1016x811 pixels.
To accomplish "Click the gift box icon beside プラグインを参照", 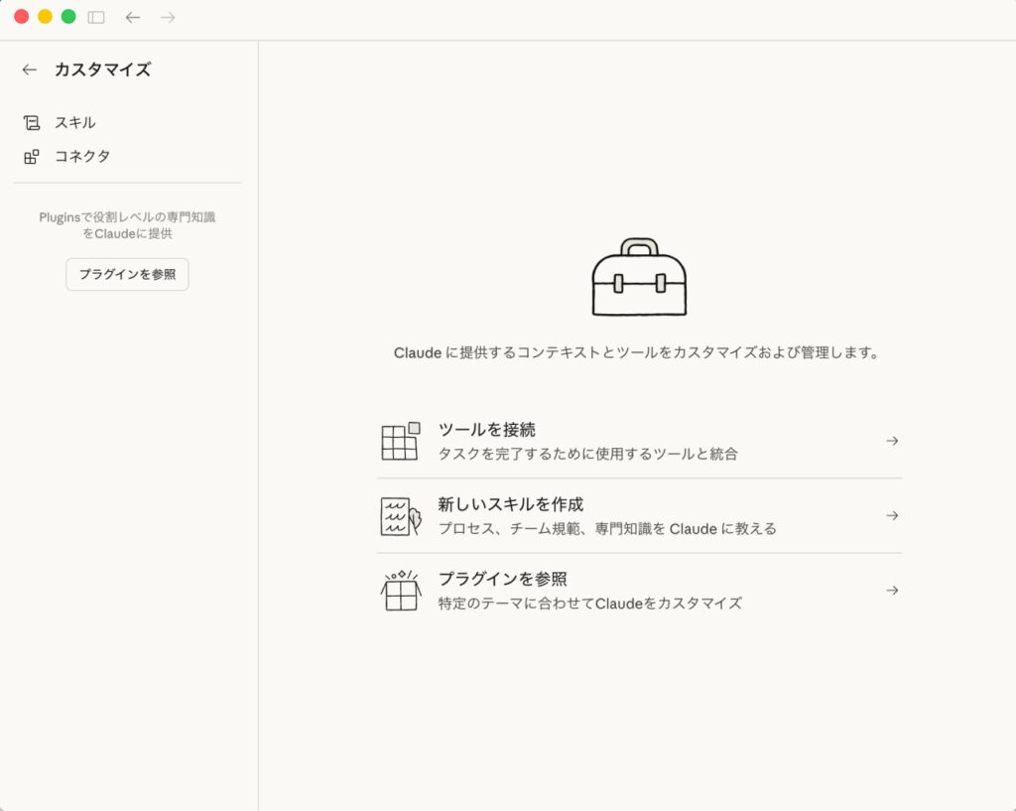I will [400, 591].
